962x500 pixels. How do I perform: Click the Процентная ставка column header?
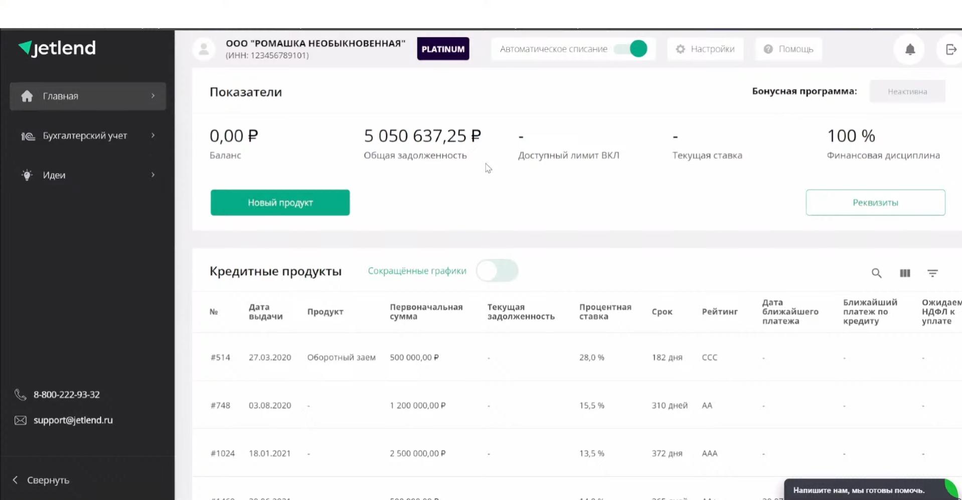[x=605, y=312]
